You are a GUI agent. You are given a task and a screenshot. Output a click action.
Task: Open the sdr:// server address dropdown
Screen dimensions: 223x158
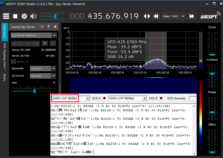click(x=25, y=44)
